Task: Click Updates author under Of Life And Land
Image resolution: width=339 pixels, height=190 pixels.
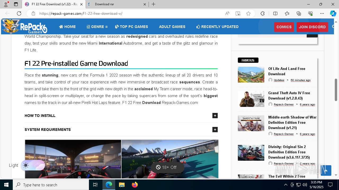Action: point(279,80)
